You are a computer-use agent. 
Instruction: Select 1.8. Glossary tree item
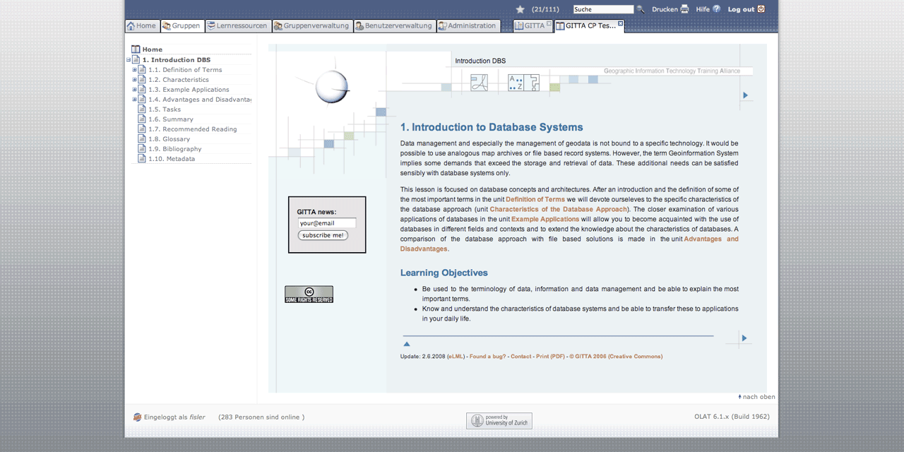(x=169, y=139)
